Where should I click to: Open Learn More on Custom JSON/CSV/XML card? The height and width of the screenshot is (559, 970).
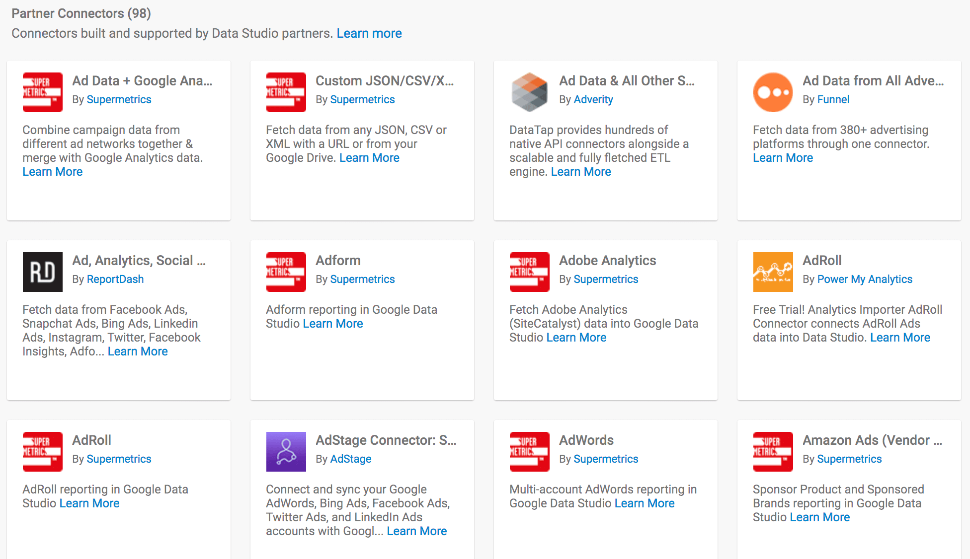pos(369,158)
